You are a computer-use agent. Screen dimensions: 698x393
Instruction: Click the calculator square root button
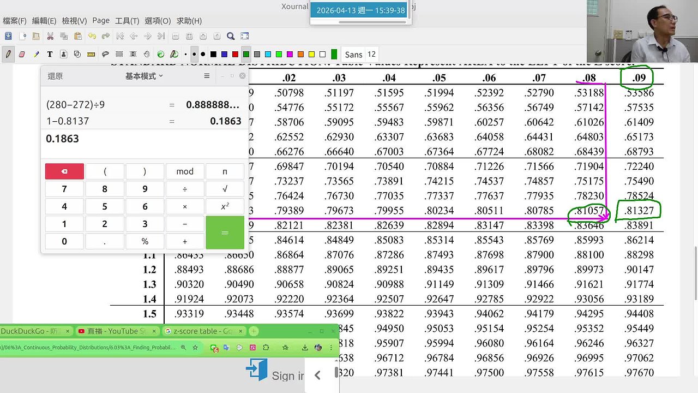click(225, 189)
